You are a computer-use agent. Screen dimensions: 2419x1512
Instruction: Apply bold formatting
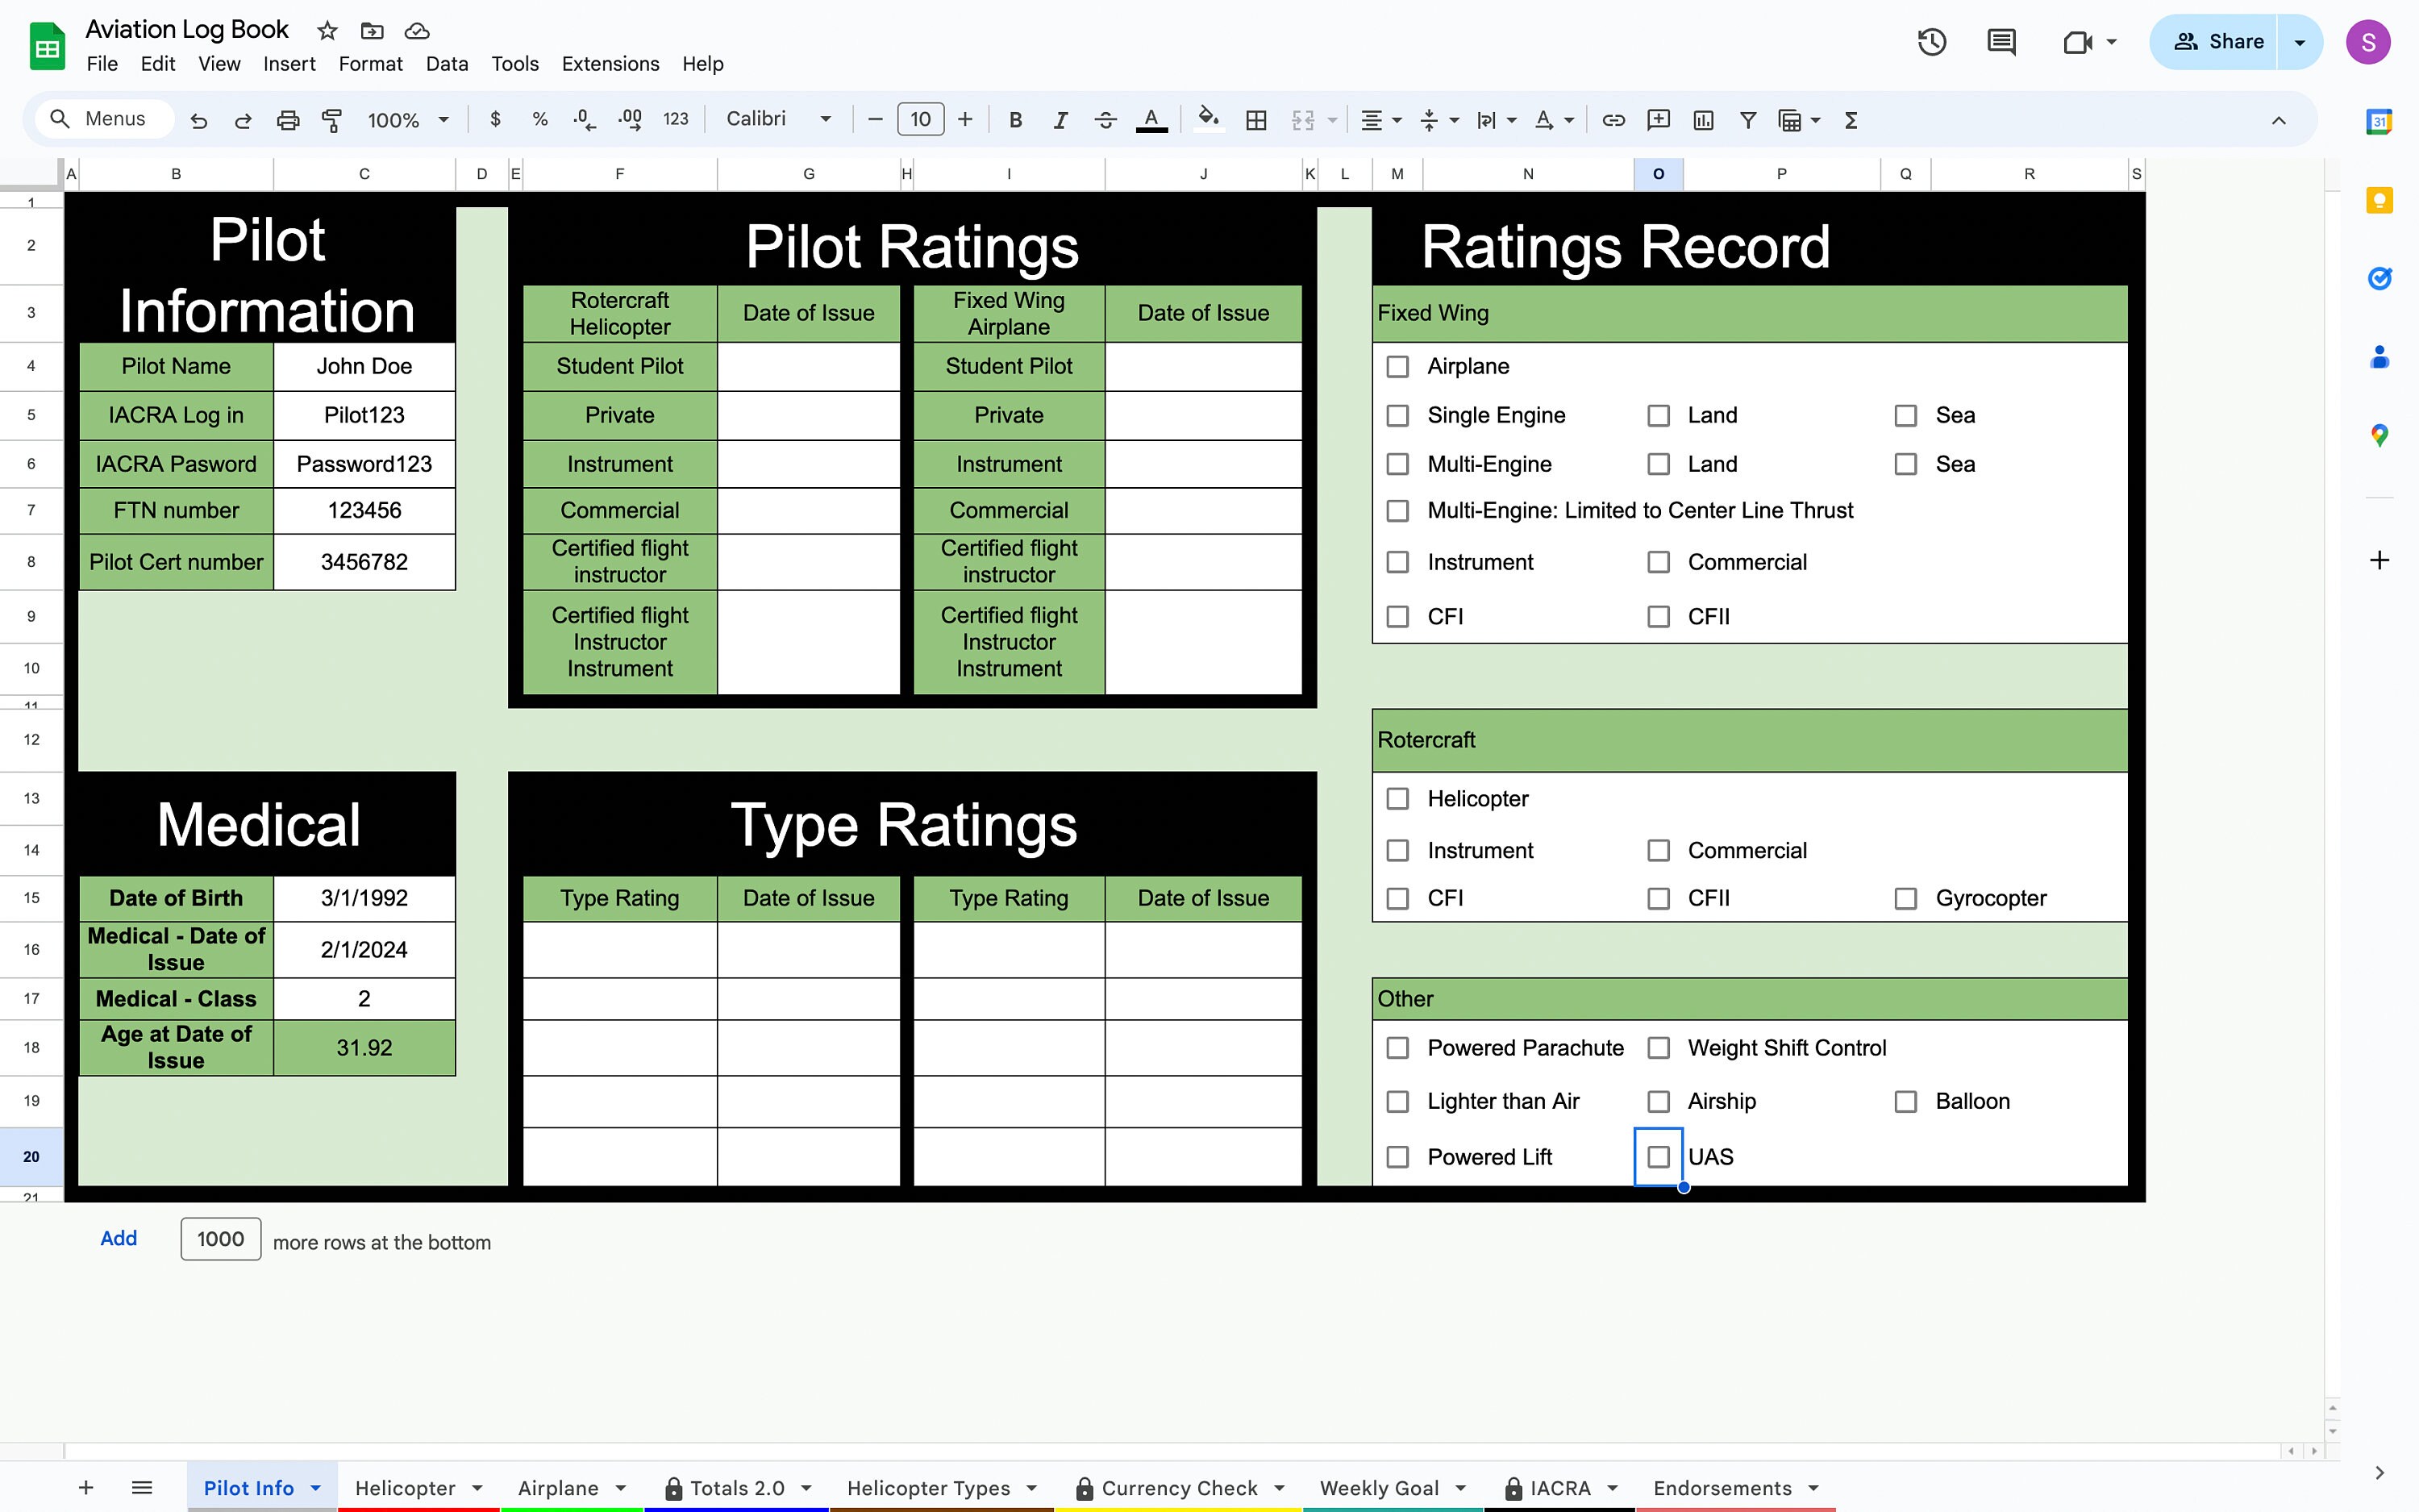pos(1016,119)
